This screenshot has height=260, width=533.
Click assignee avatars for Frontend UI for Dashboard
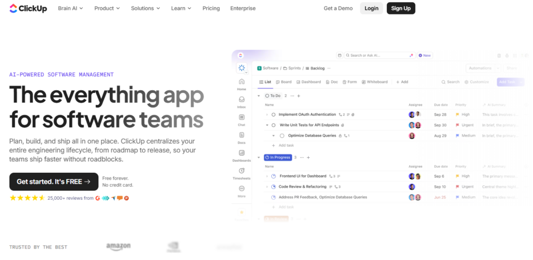click(415, 176)
